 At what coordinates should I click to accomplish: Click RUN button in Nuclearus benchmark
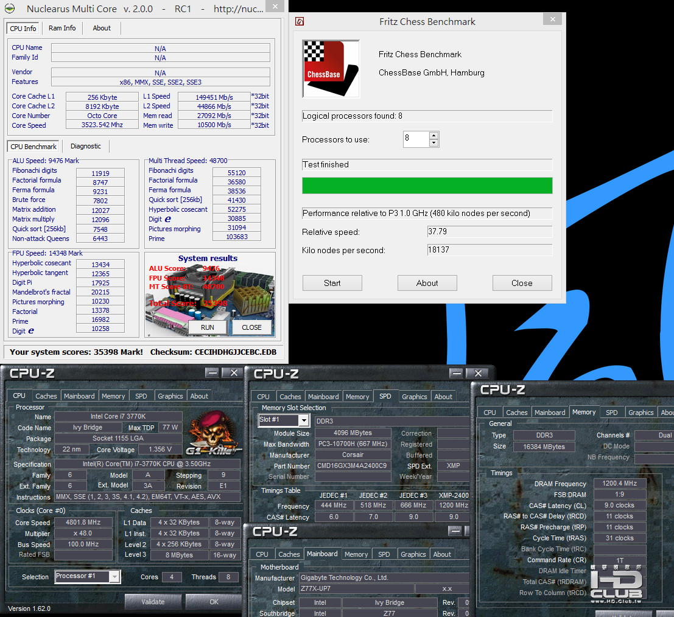(x=208, y=327)
